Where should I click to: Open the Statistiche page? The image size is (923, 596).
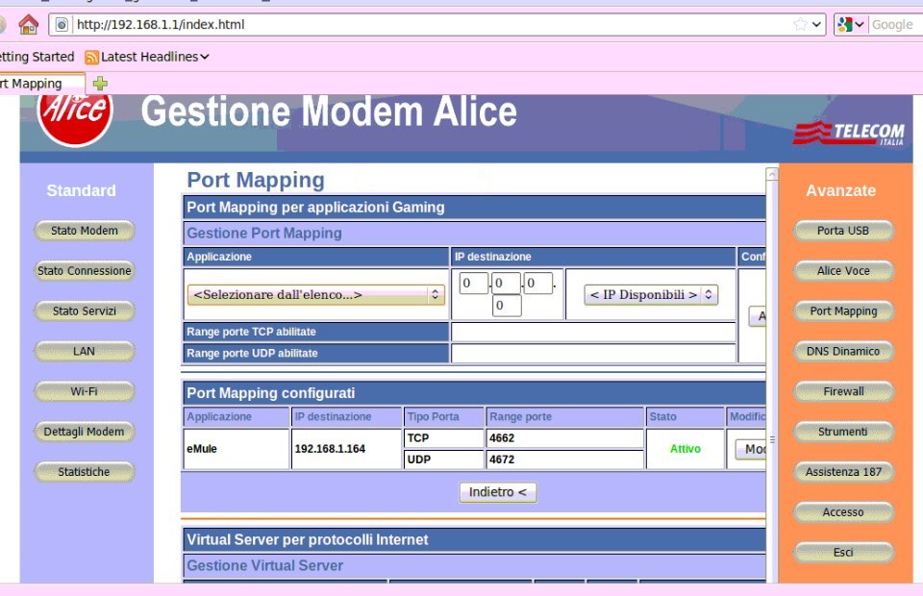(85, 472)
